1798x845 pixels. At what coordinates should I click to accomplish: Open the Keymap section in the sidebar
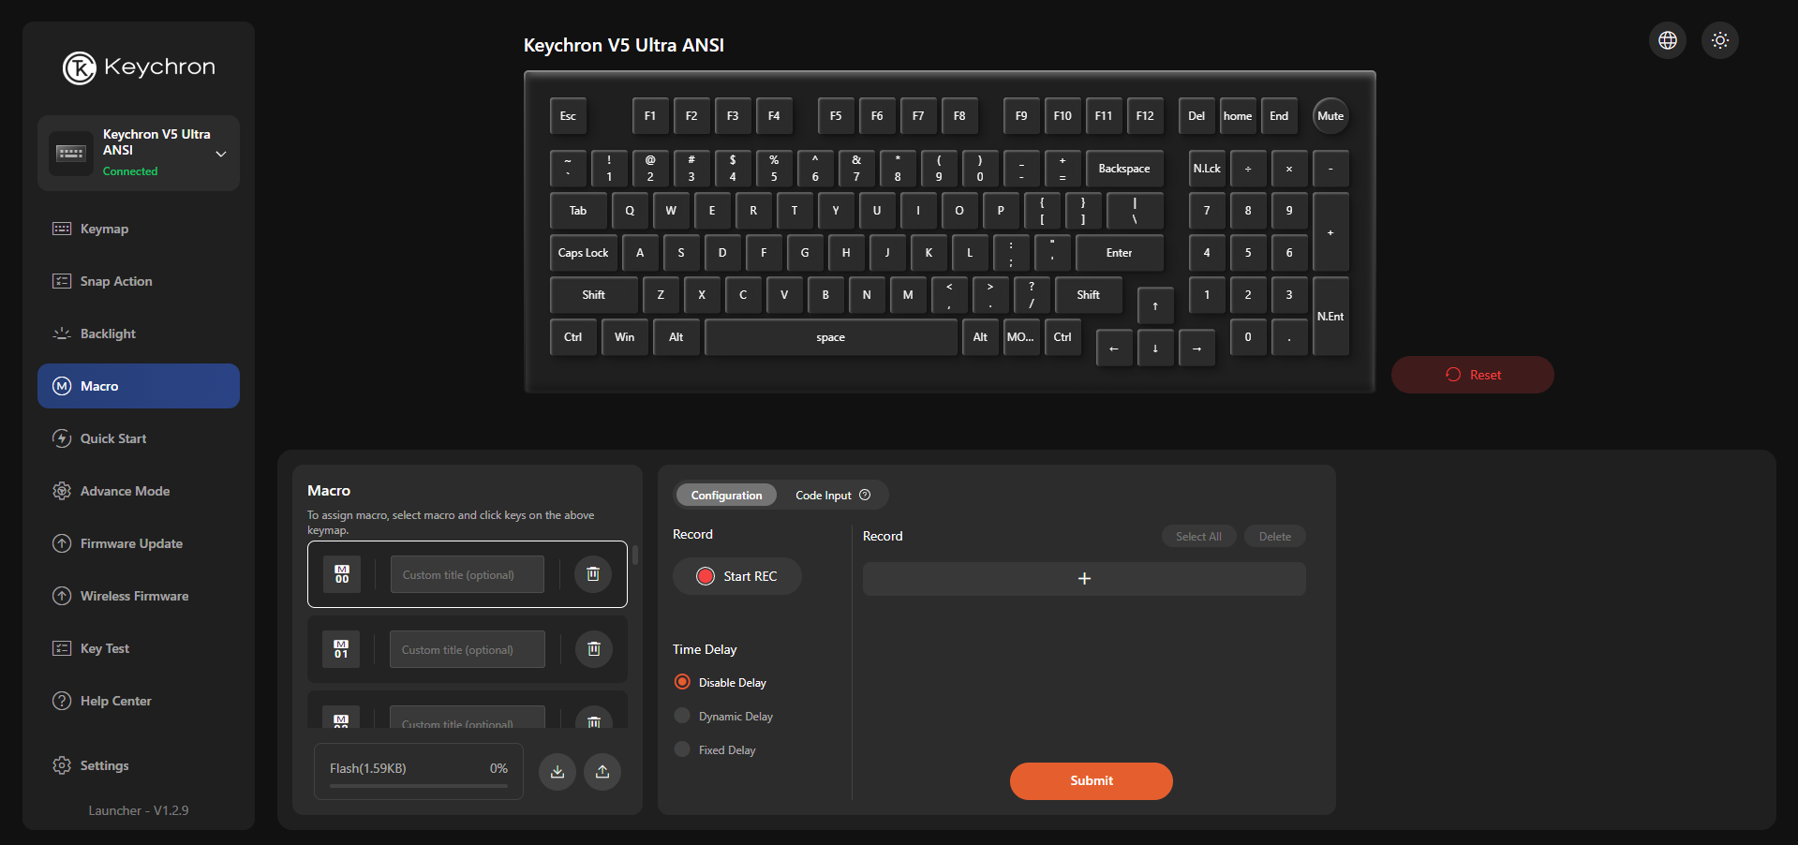click(x=103, y=228)
